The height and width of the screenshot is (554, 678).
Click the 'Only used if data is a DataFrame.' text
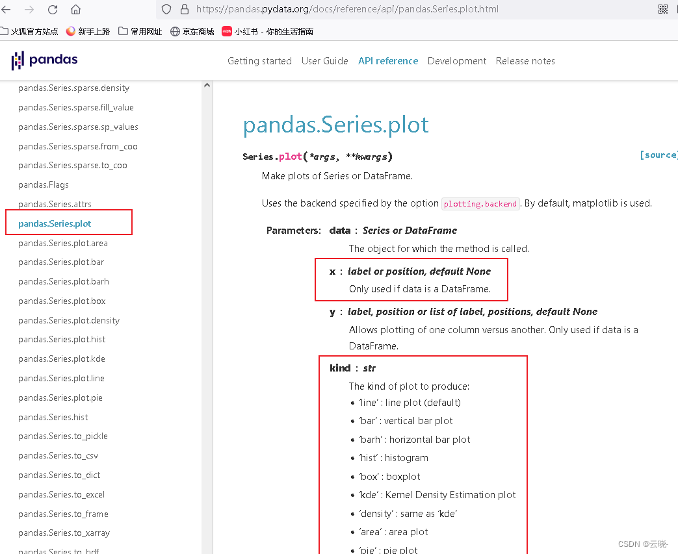point(420,289)
